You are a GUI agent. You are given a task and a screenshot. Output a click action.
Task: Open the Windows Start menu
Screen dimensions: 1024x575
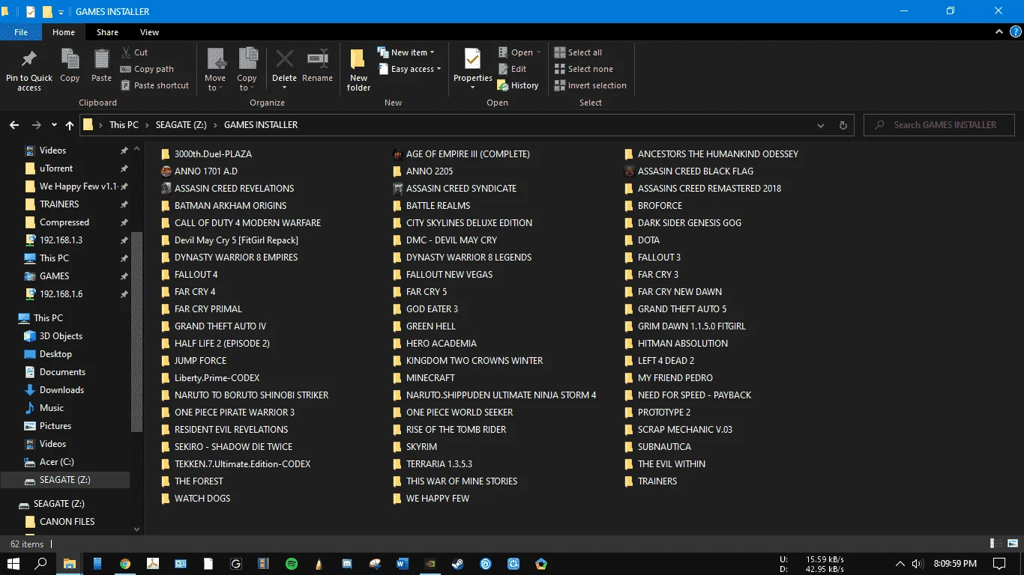[x=13, y=563]
